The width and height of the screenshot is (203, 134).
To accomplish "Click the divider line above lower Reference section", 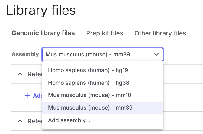I will 27,111.
